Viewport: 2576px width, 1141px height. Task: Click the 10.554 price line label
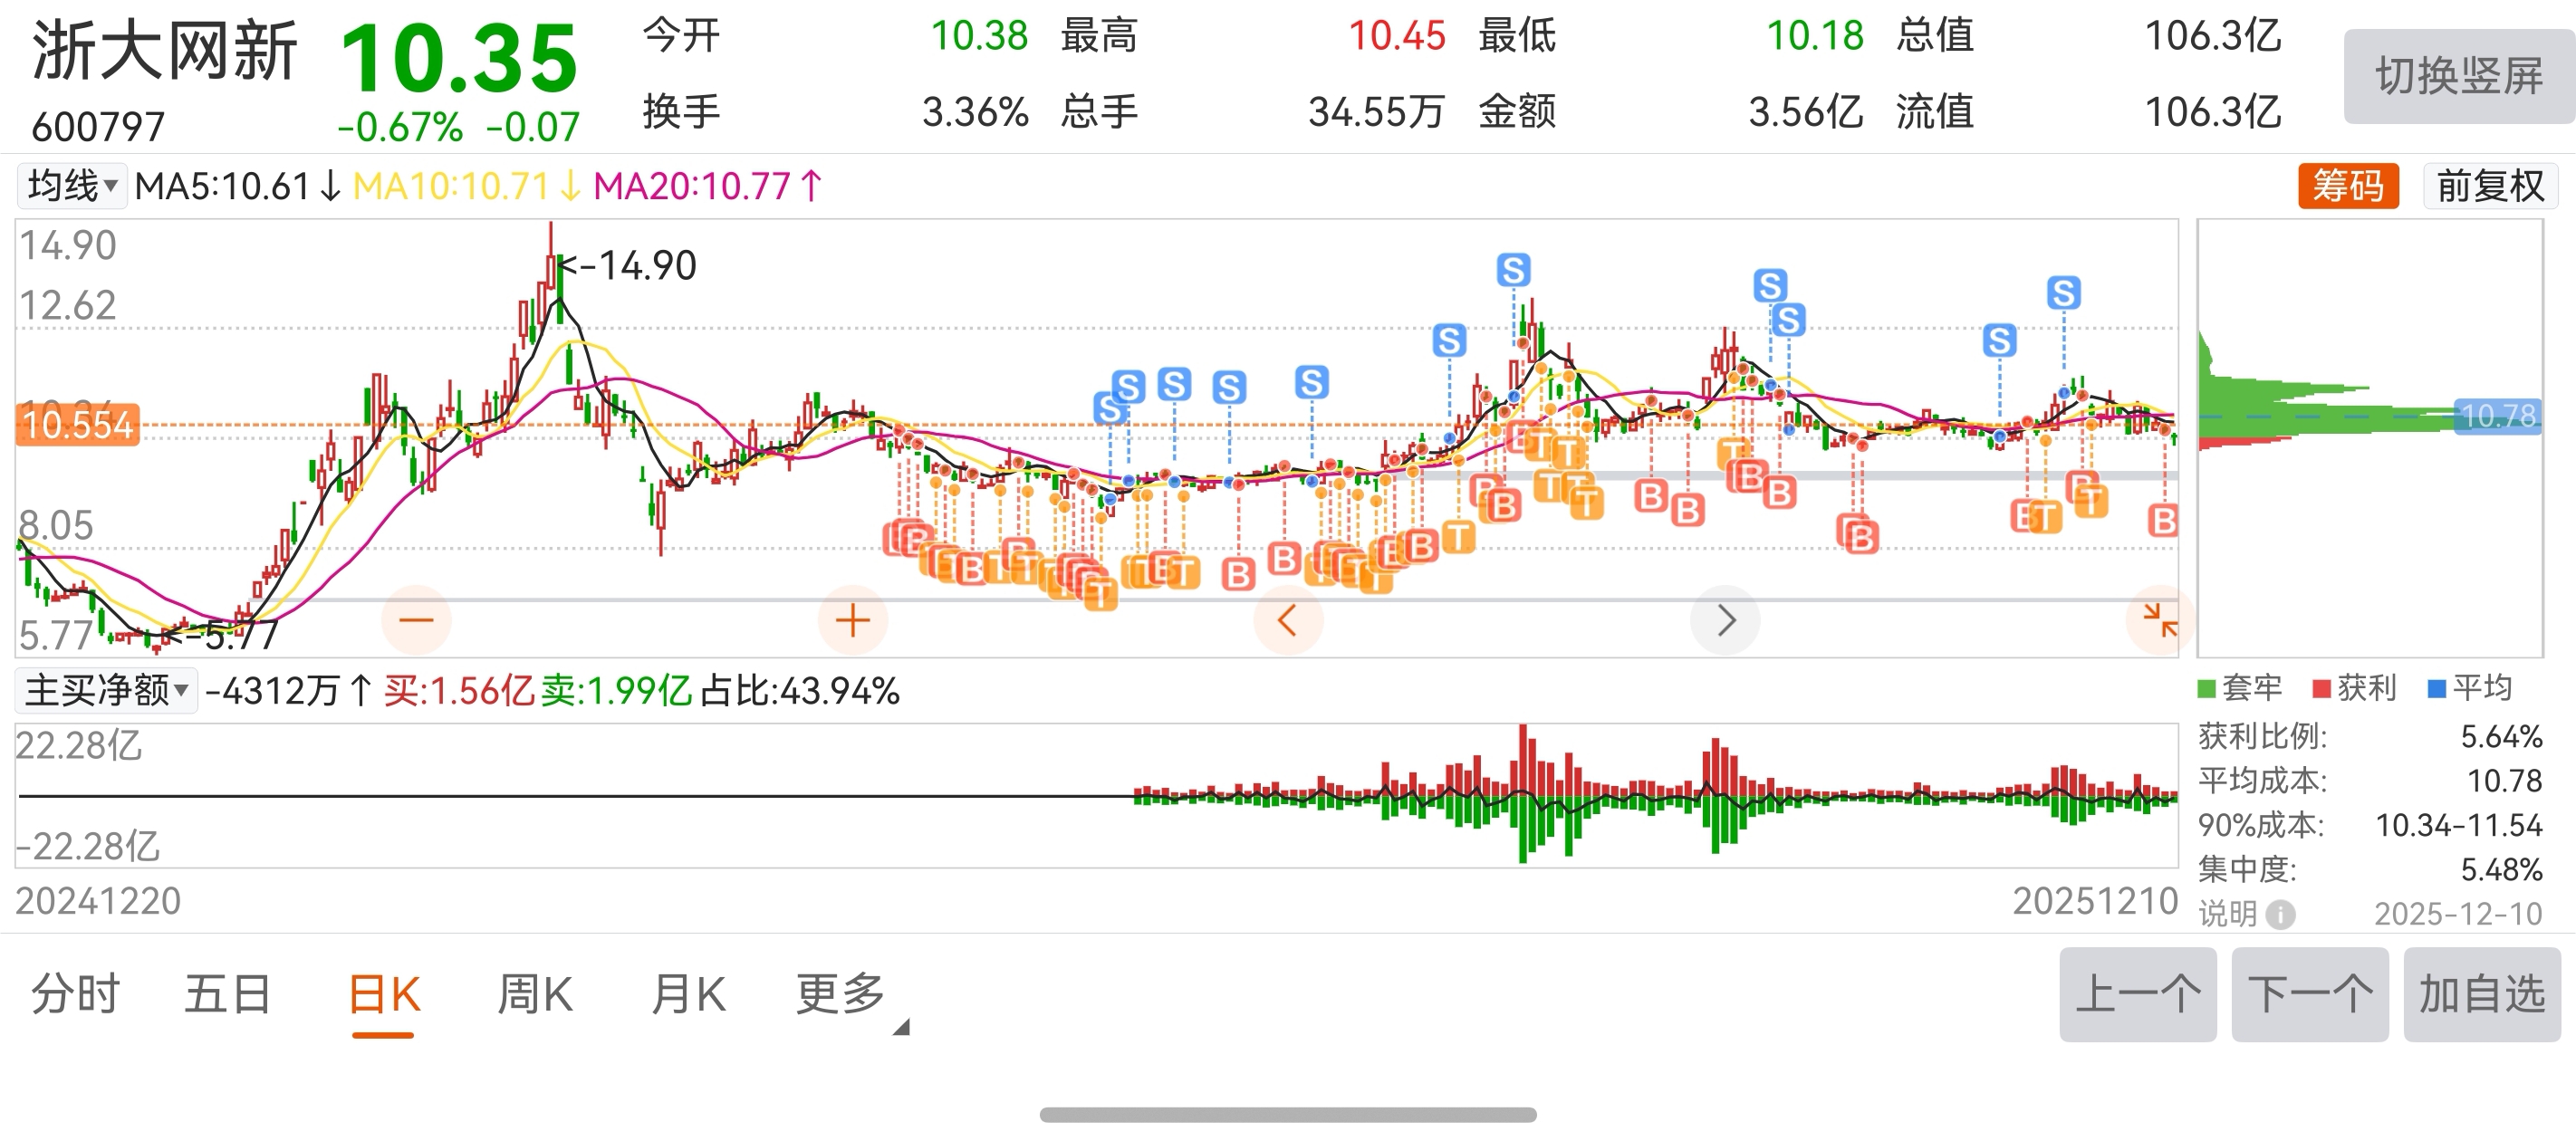(x=78, y=425)
